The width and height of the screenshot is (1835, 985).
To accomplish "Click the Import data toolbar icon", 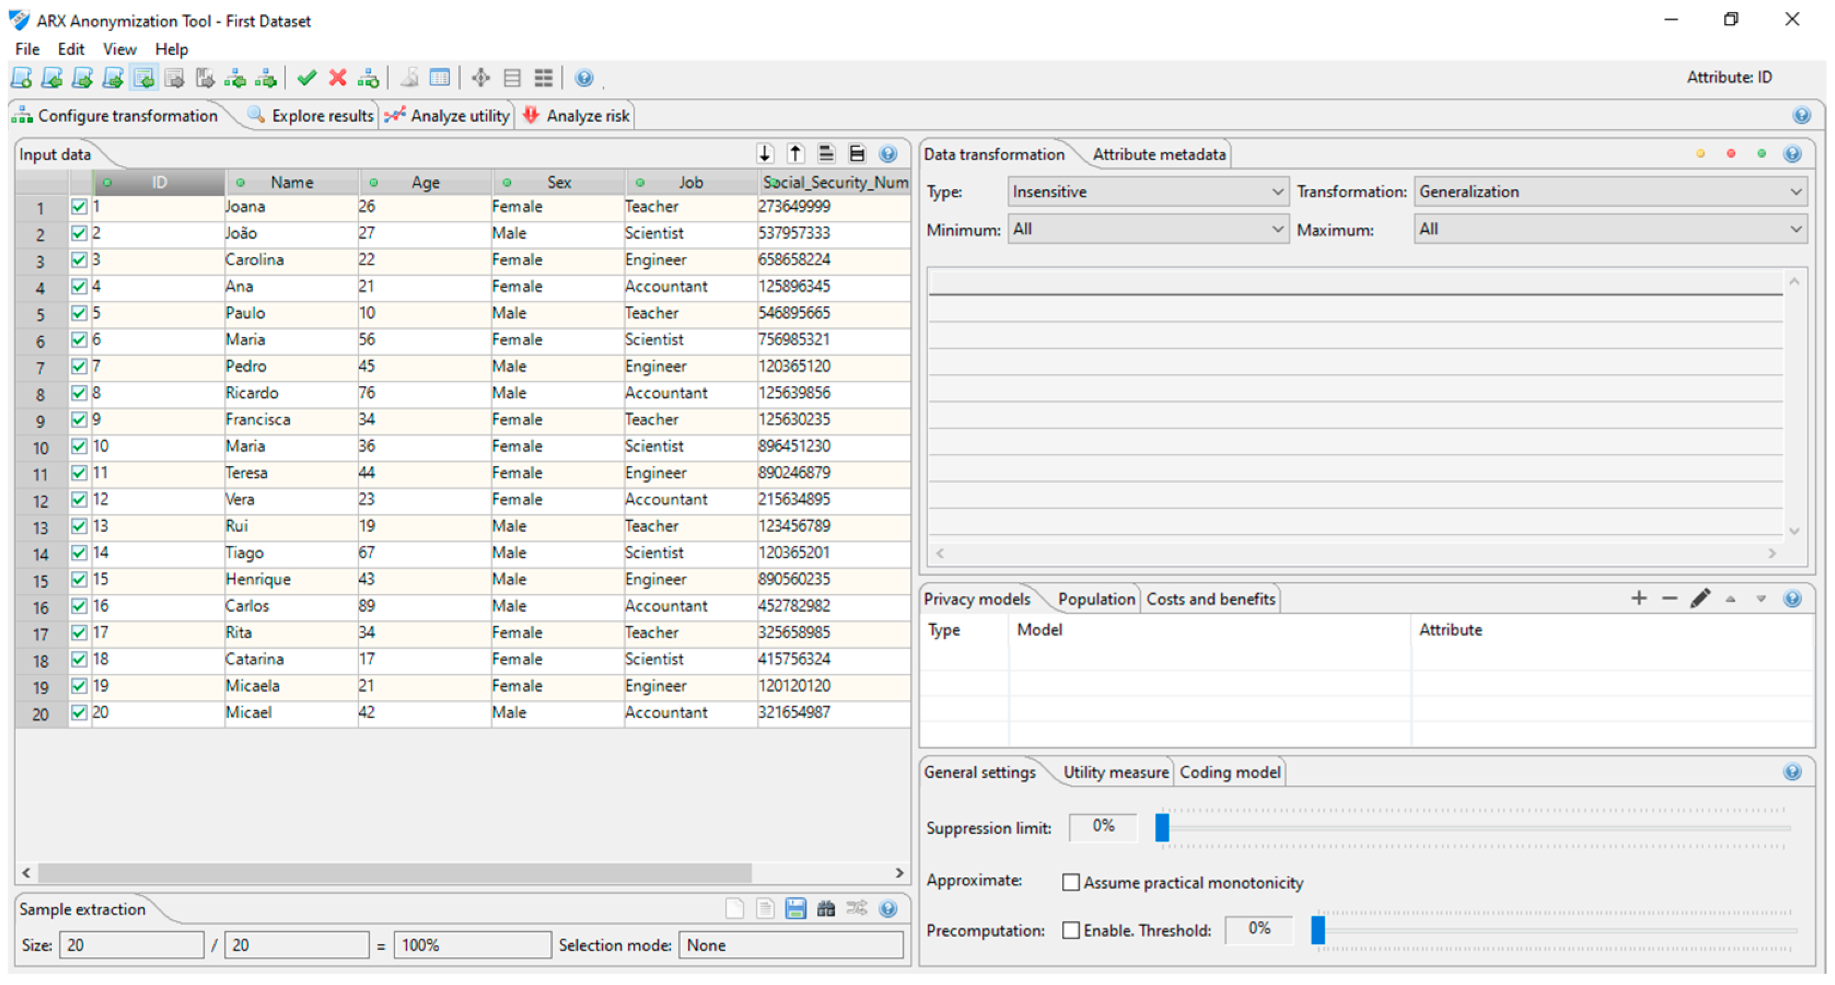I will tap(144, 78).
